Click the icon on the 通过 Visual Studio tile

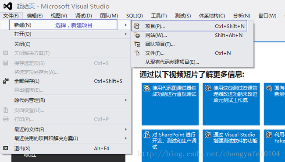pyautogui.click(x=208, y=135)
